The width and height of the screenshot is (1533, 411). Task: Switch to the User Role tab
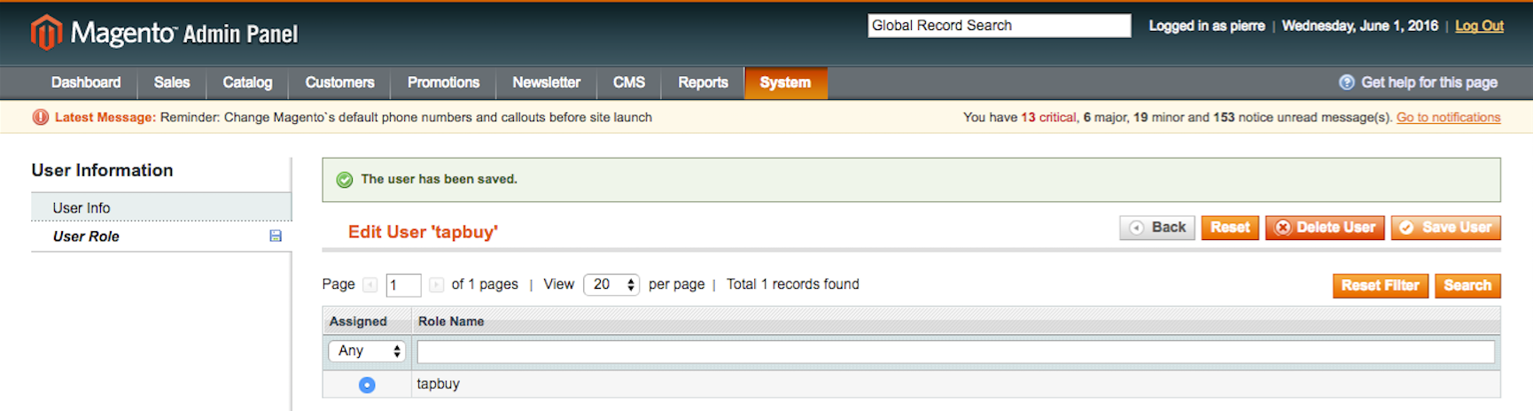(x=161, y=237)
